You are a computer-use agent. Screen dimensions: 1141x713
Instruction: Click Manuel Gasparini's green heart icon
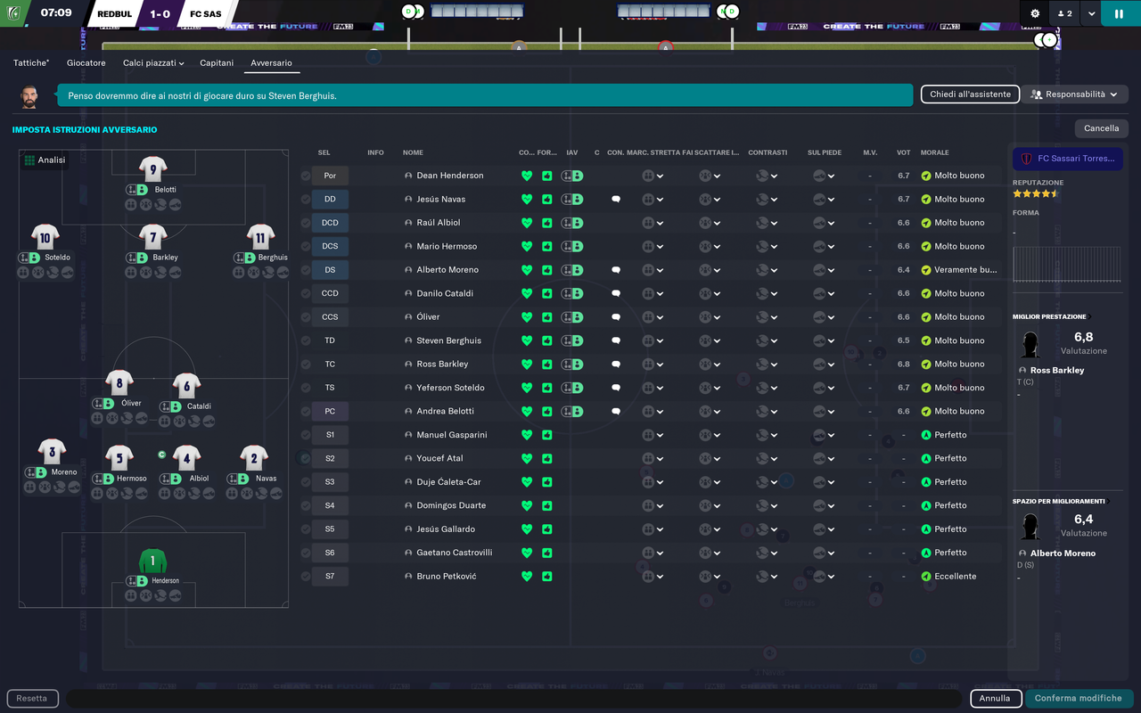(x=527, y=435)
